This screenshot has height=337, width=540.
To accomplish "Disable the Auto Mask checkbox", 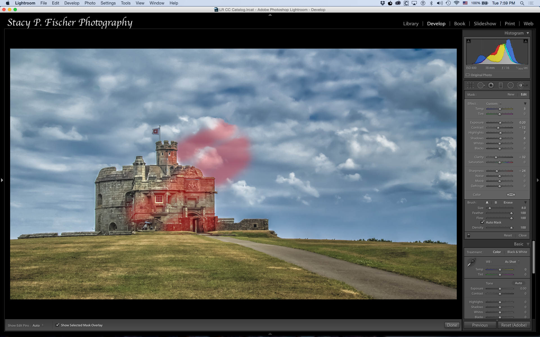I will [x=483, y=222].
